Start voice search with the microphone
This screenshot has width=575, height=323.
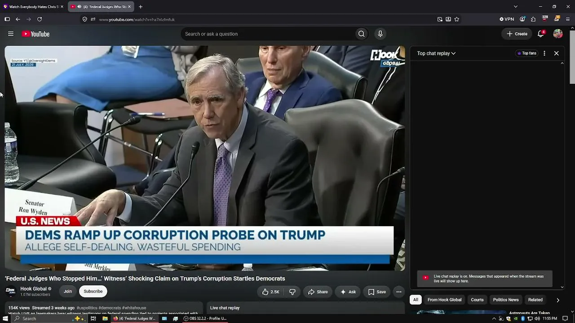(x=380, y=34)
